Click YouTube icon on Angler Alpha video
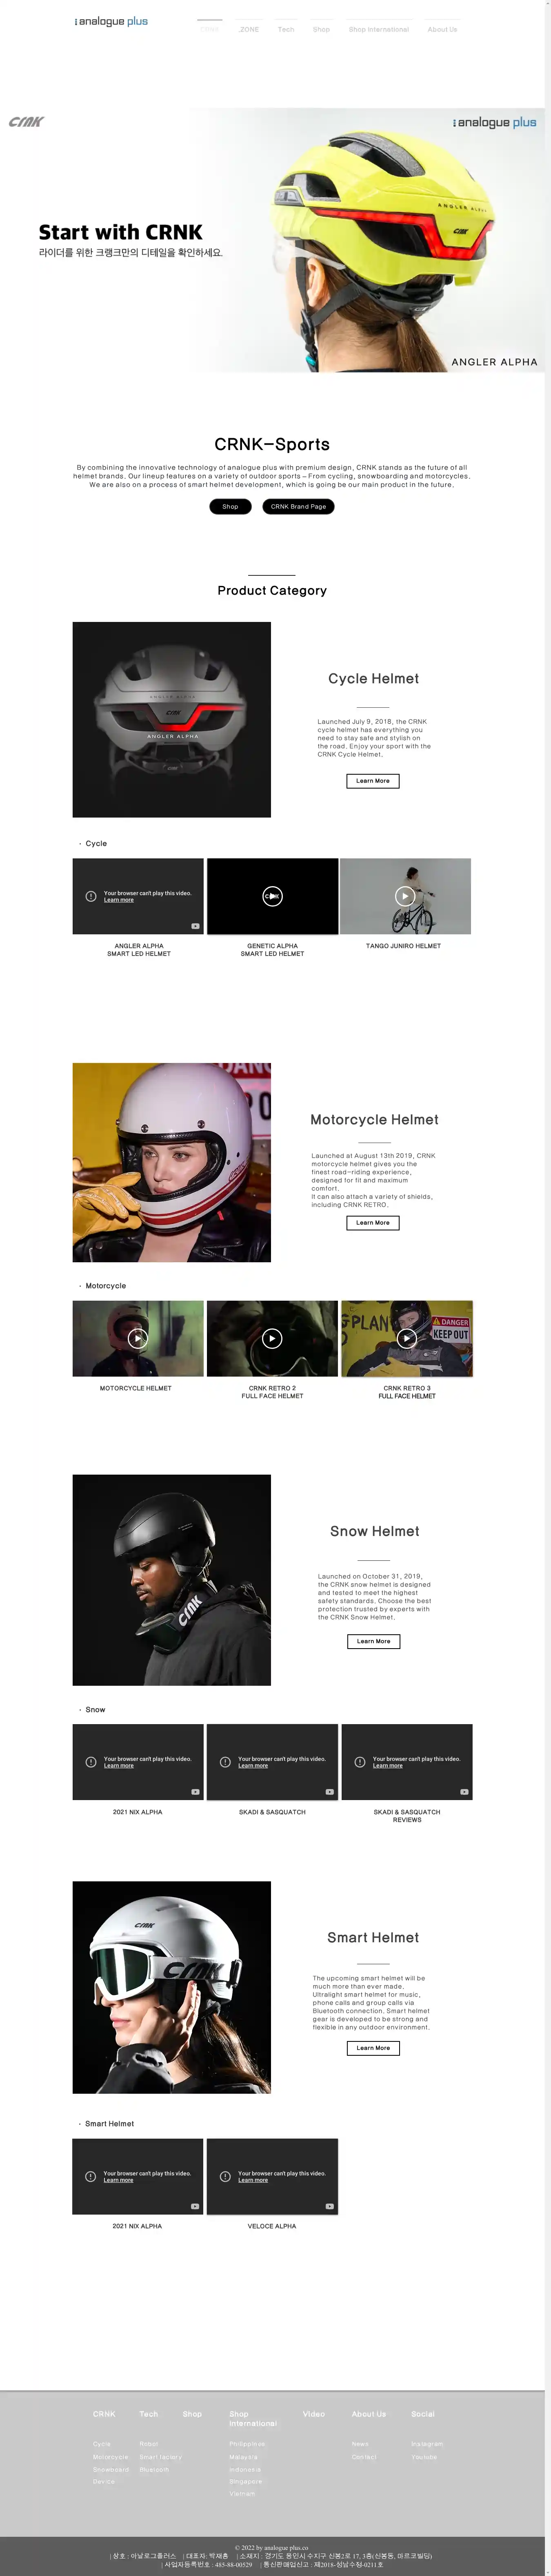Image resolution: width=551 pixels, height=2576 pixels. (195, 926)
